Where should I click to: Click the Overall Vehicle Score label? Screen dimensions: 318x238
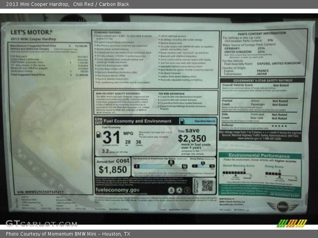(x=237, y=85)
